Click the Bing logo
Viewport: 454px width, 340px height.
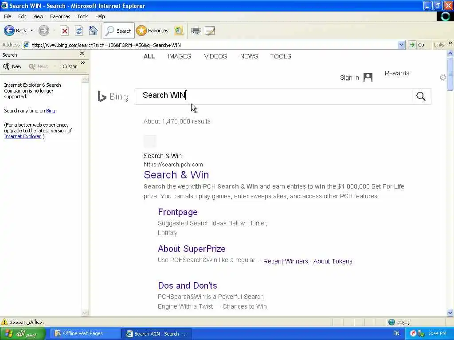point(113,97)
